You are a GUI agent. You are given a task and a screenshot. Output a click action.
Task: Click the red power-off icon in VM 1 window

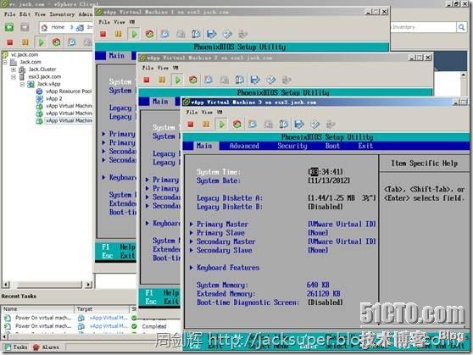[x=103, y=34]
